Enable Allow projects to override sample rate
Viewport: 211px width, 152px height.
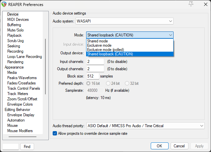point(55,133)
